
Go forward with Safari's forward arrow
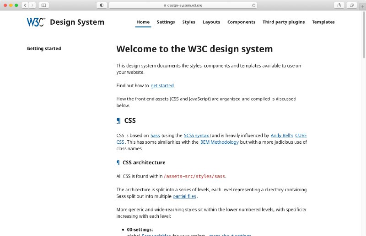pyautogui.click(x=32, y=5)
